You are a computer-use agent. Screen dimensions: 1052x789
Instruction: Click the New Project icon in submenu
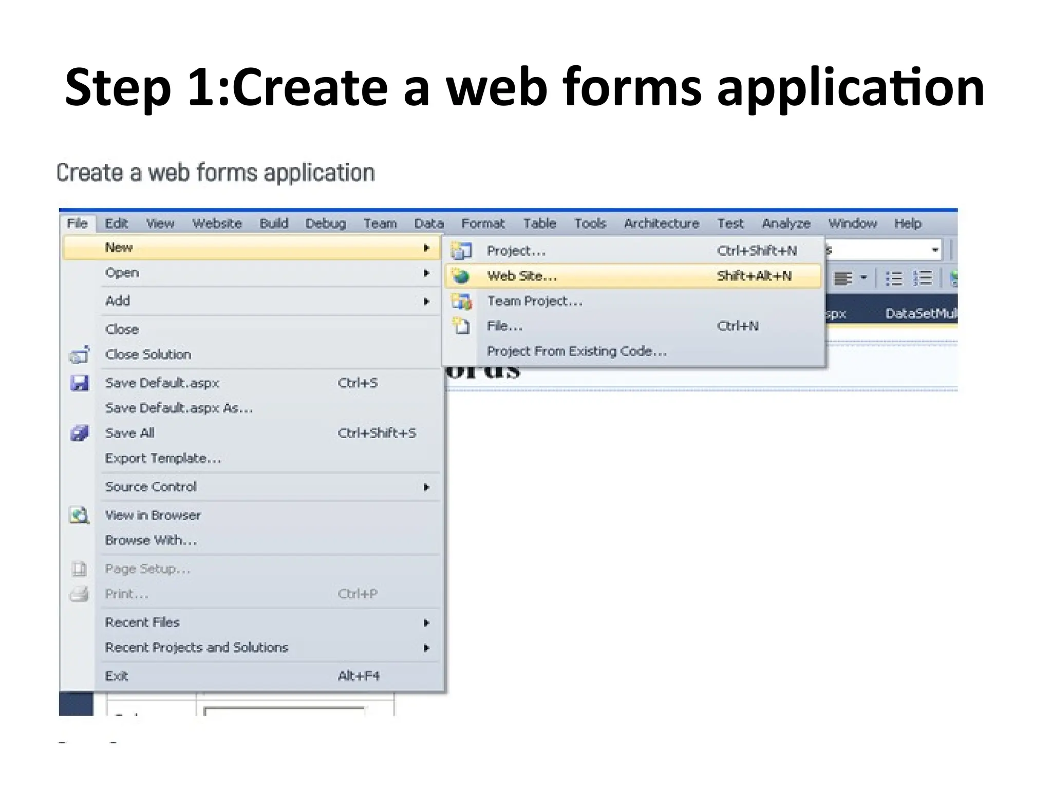coord(461,251)
